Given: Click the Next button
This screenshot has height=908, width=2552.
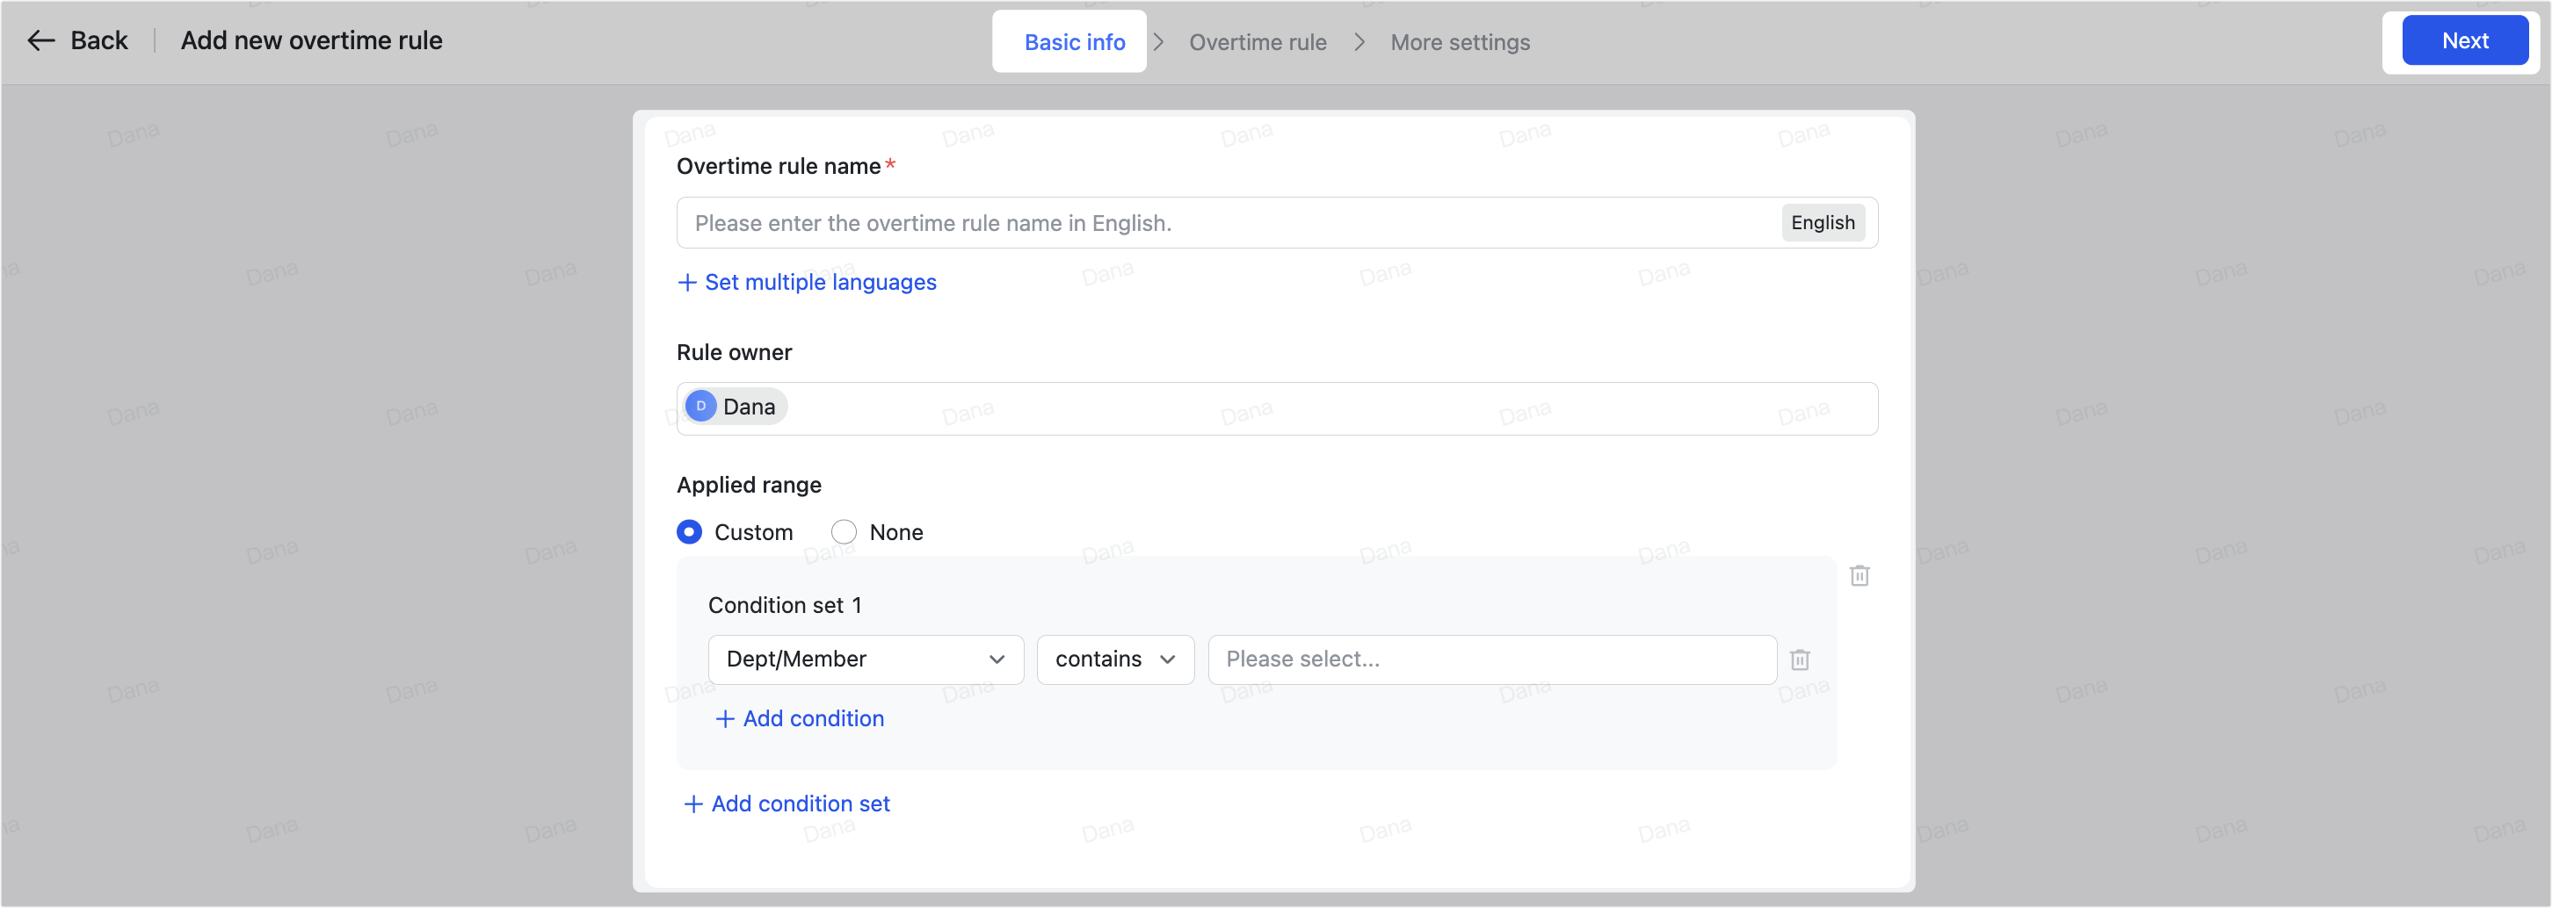Looking at the screenshot, I should pyautogui.click(x=2464, y=40).
